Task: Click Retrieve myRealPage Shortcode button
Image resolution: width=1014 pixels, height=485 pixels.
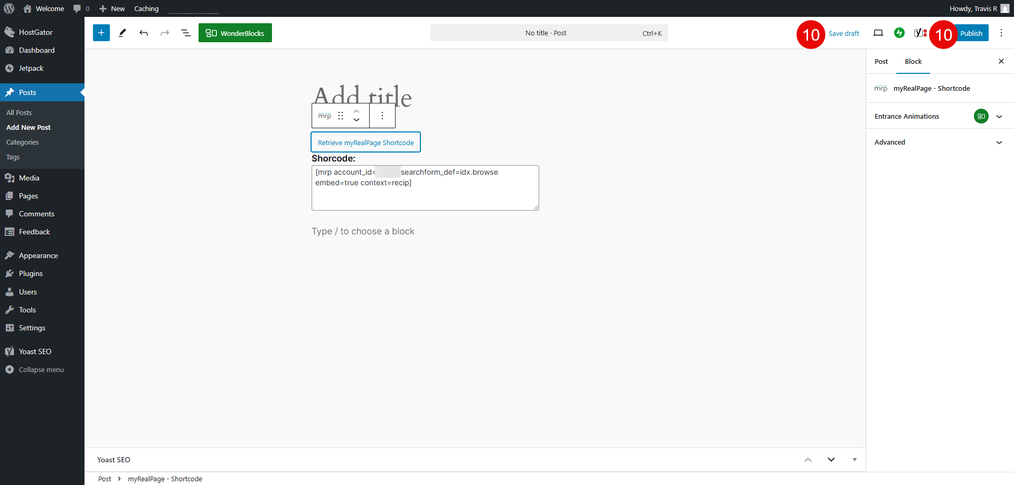Action: (365, 142)
